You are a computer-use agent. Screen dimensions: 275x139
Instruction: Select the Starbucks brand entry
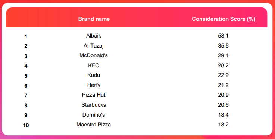pos(94,105)
